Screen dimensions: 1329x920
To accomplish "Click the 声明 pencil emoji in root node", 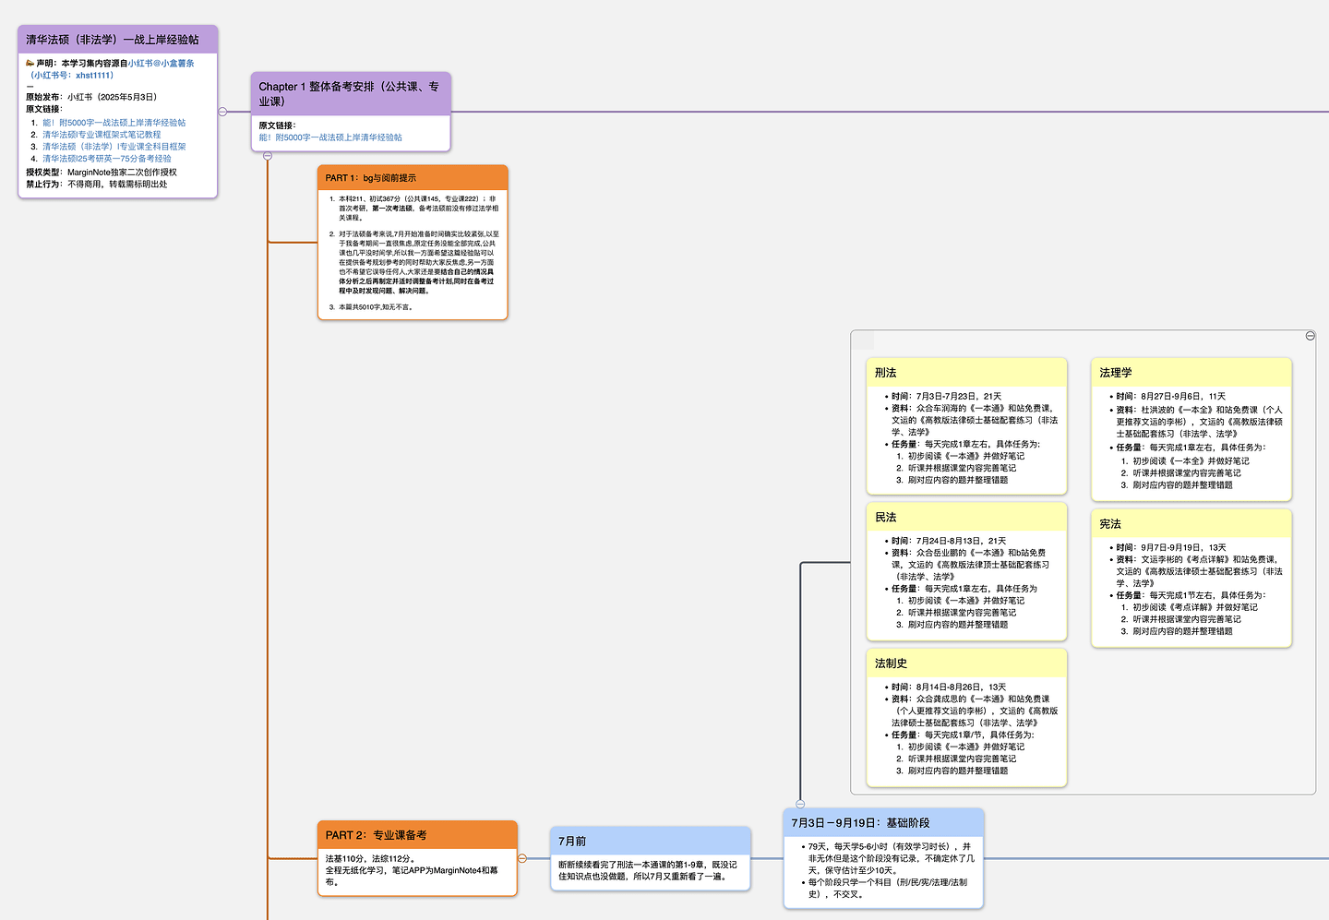I will pyautogui.click(x=30, y=64).
